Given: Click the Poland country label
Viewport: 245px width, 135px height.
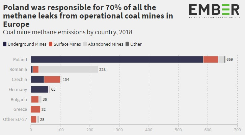Looking at the screenshot, I should pos(20,59).
